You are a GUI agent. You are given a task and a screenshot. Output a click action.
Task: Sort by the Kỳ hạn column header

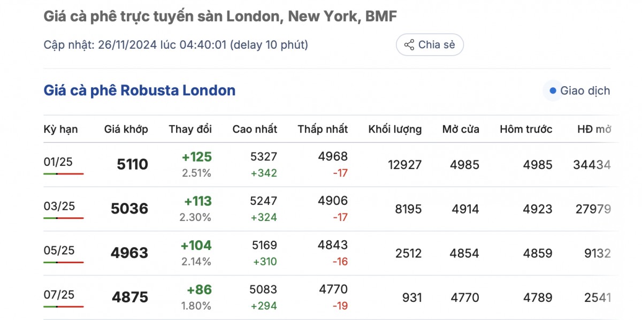pos(60,129)
